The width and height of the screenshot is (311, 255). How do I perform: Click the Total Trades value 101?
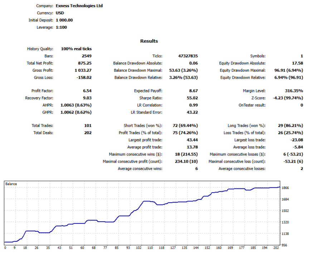coord(88,126)
